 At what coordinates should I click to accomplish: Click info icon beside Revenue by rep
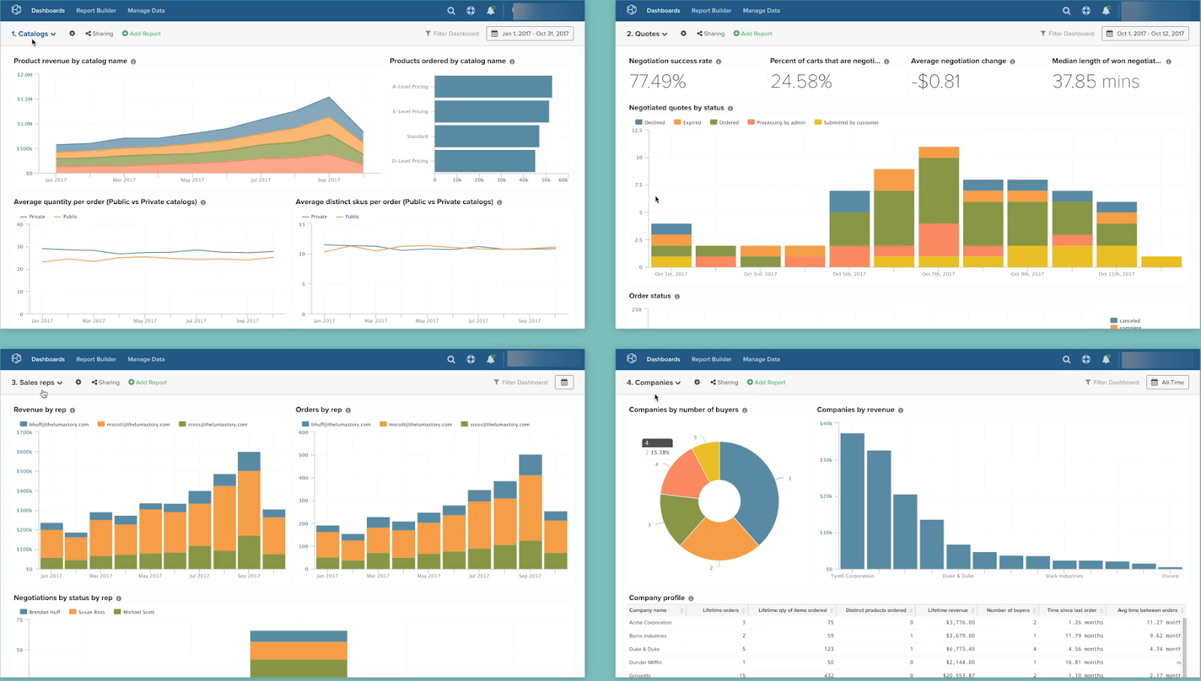click(72, 410)
